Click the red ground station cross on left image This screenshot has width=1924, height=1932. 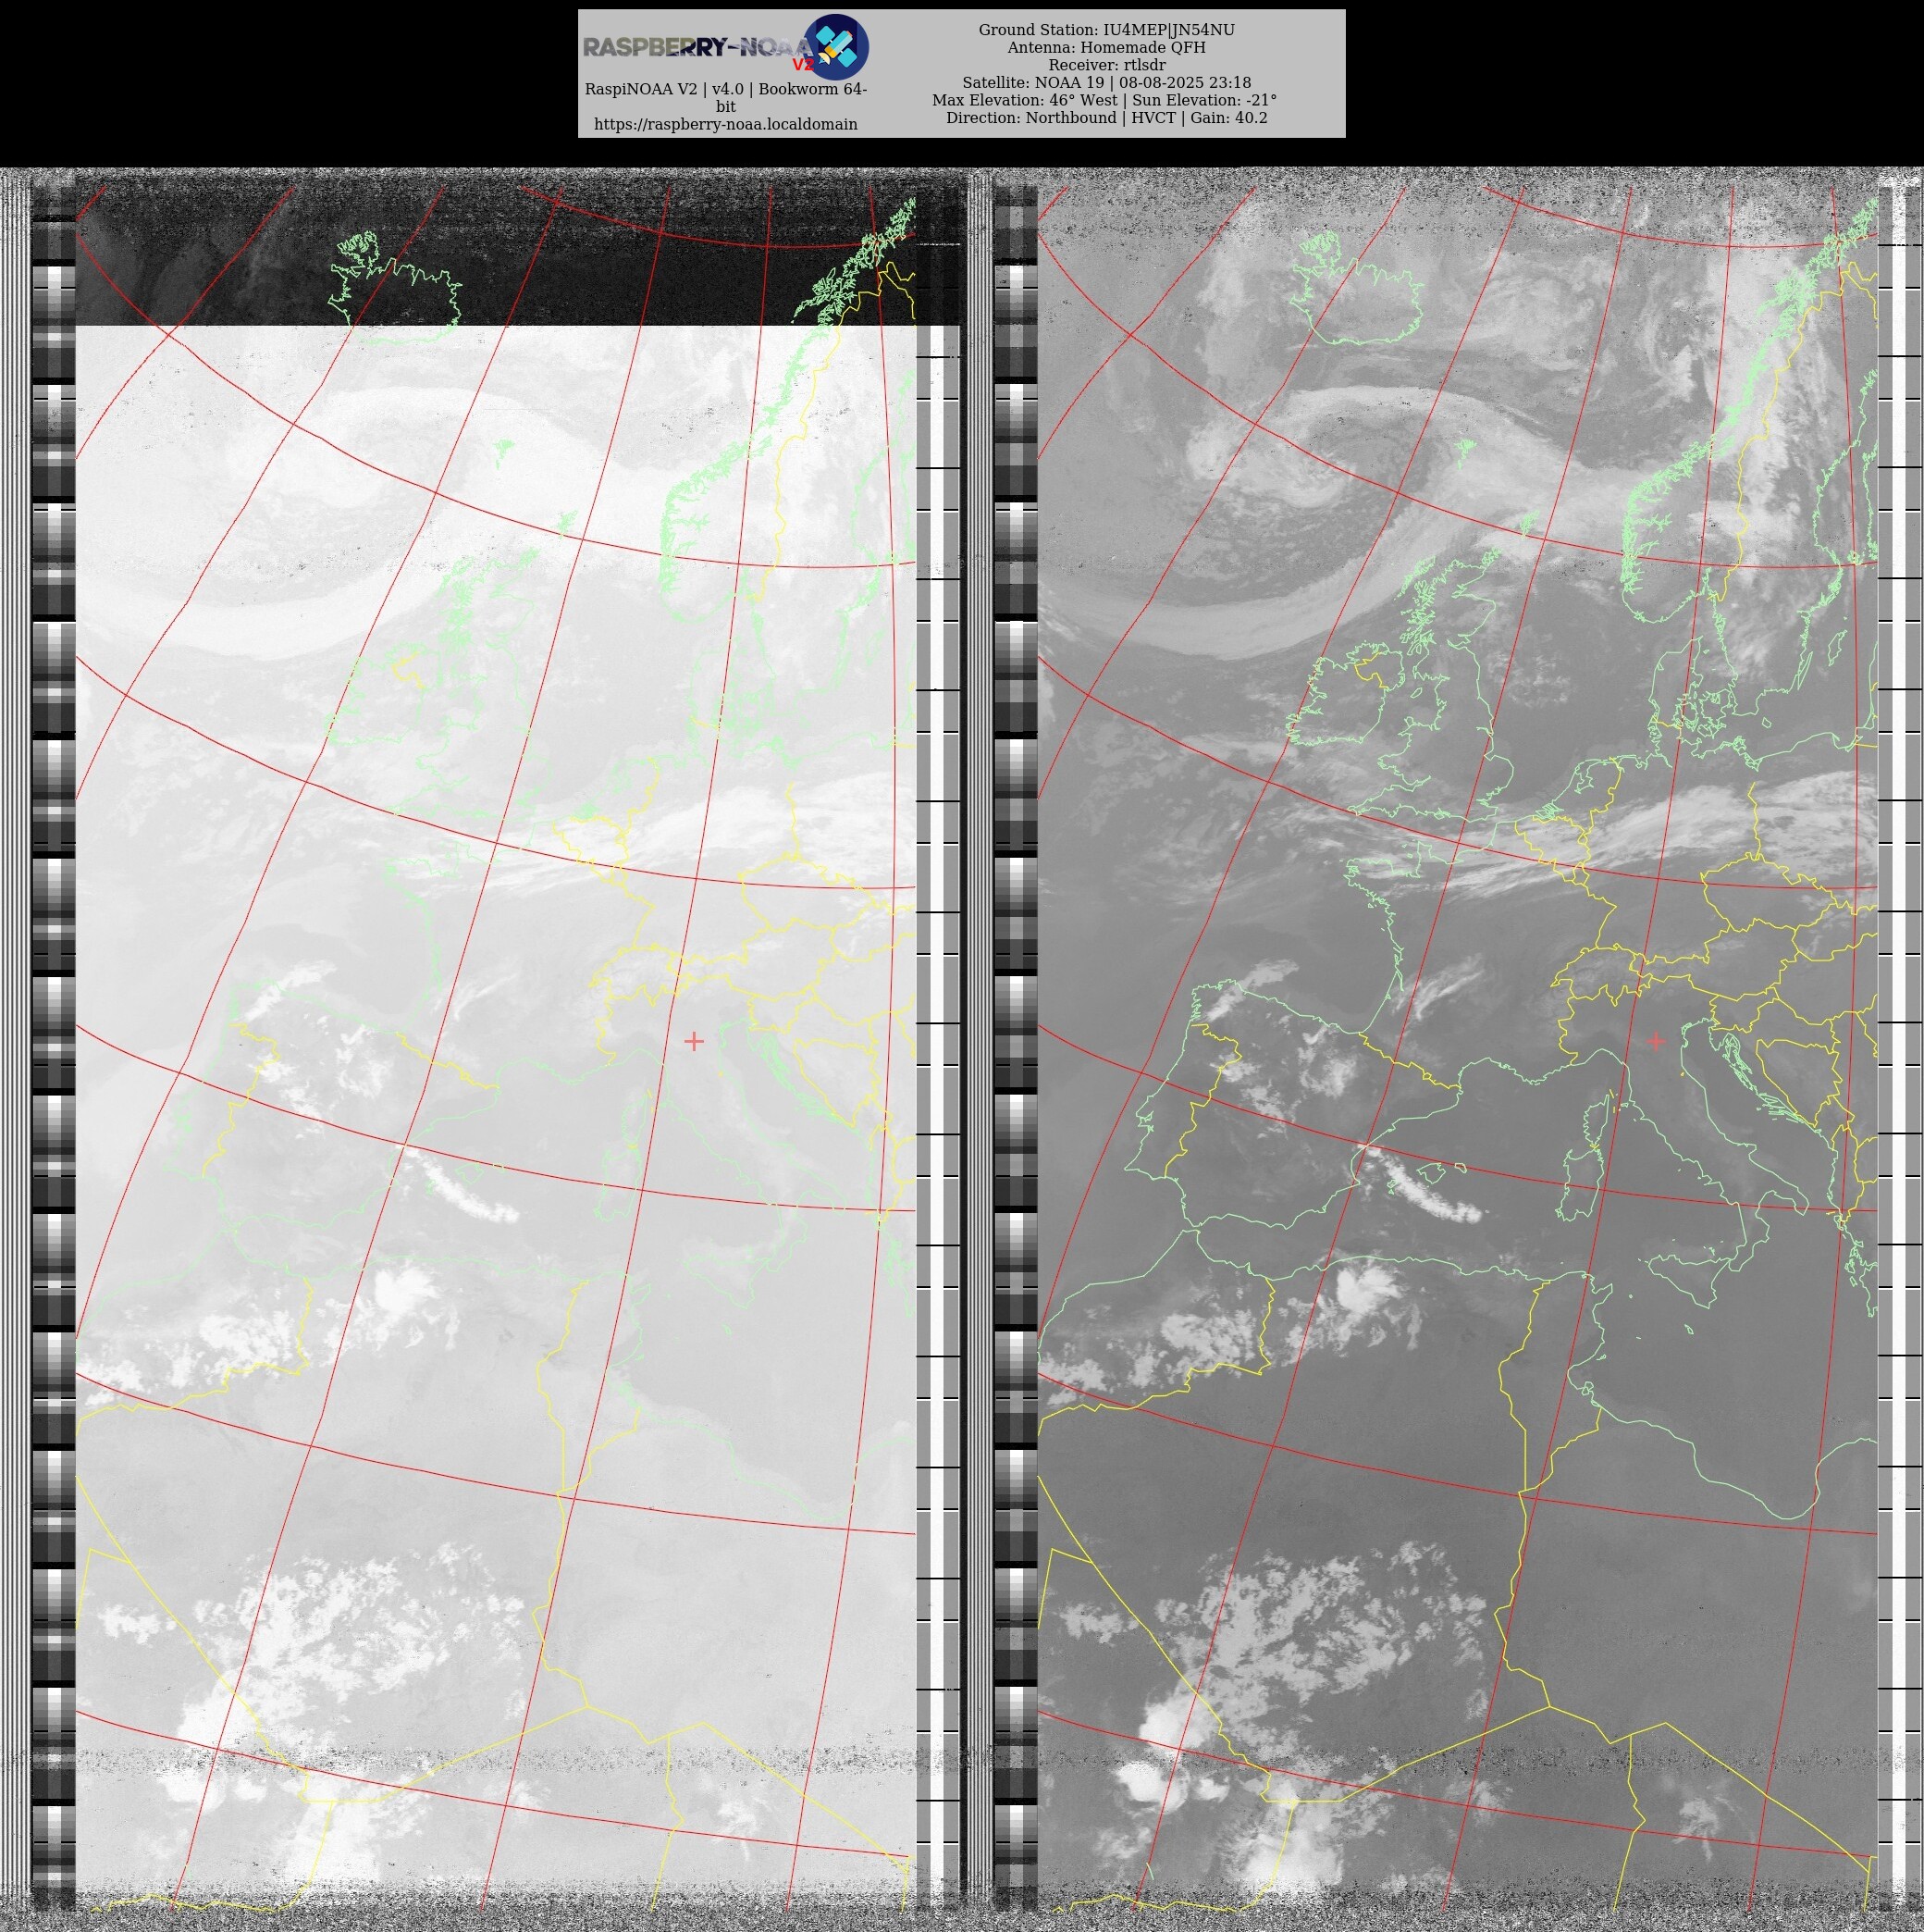(x=694, y=1041)
